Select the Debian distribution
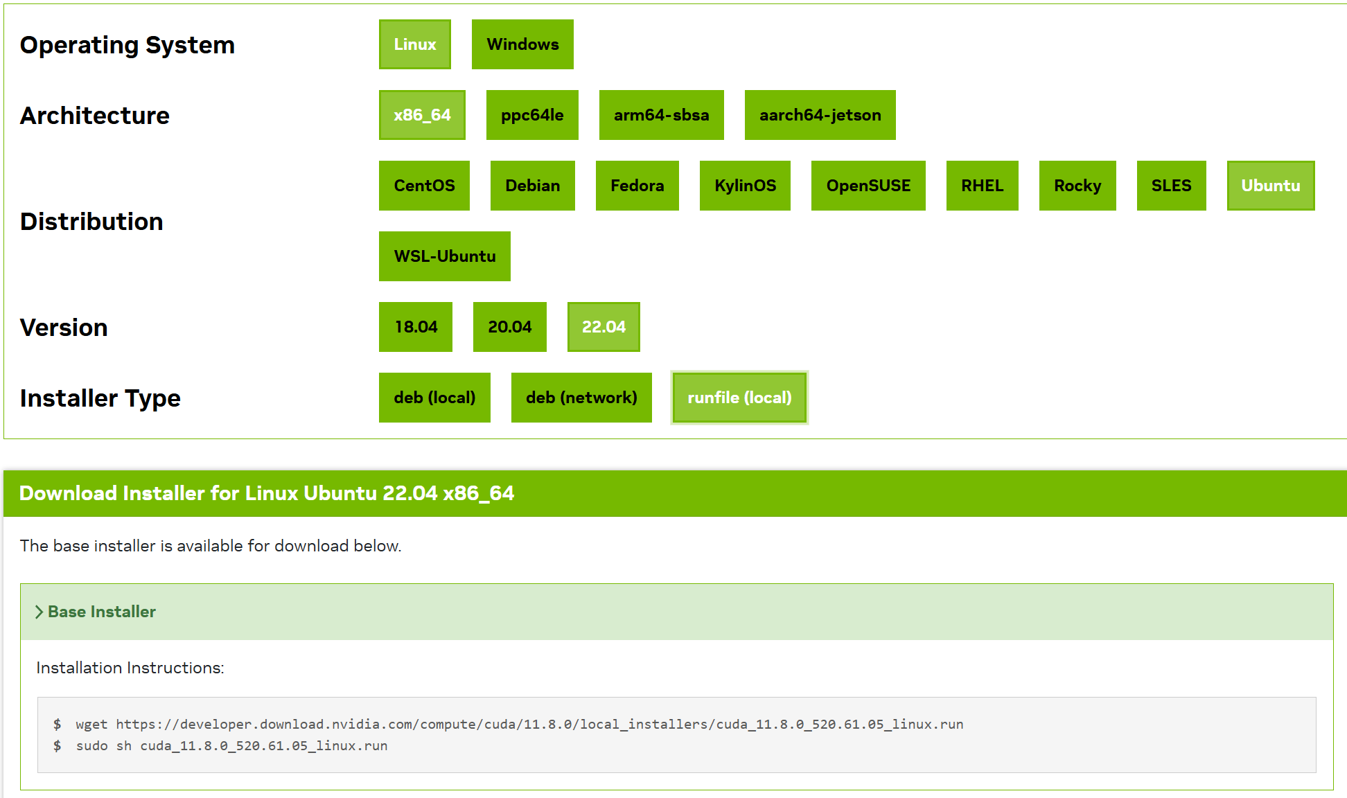The image size is (1347, 798). click(533, 186)
